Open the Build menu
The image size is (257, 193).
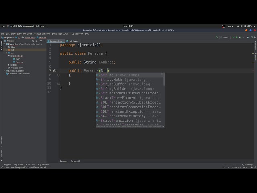(x=55, y=34)
